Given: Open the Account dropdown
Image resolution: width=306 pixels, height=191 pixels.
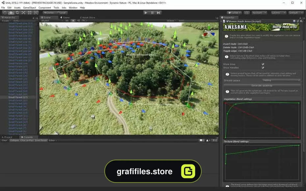Looking at the screenshot, I should click(259, 13).
